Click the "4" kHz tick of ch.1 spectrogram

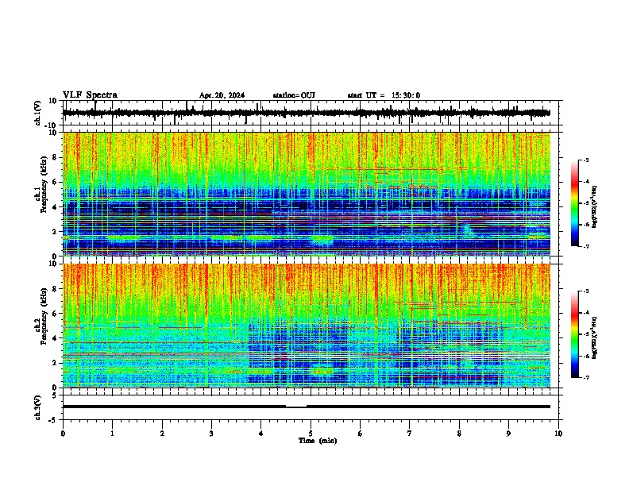pyautogui.click(x=56, y=207)
